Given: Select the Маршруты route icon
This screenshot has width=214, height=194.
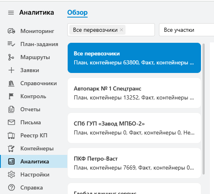Looking at the screenshot, I should pyautogui.click(x=11, y=57).
